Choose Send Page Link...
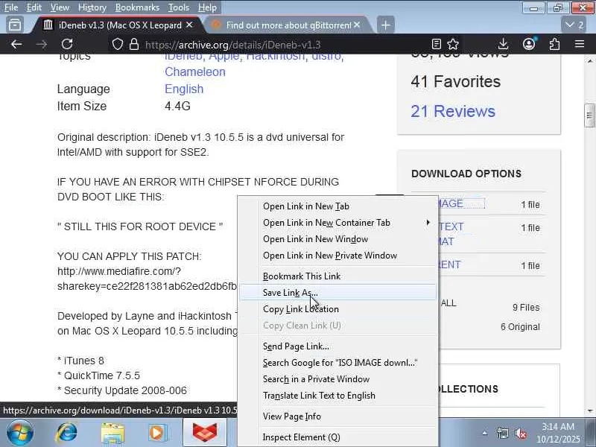This screenshot has width=596, height=447. point(338,346)
